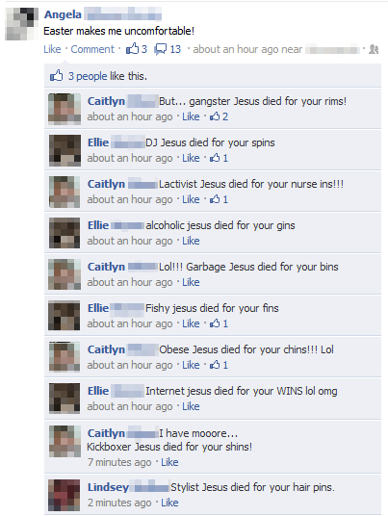
Task: Click the thumbs-up count on the 'DJ Jesus' comment
Action: click(x=220, y=158)
